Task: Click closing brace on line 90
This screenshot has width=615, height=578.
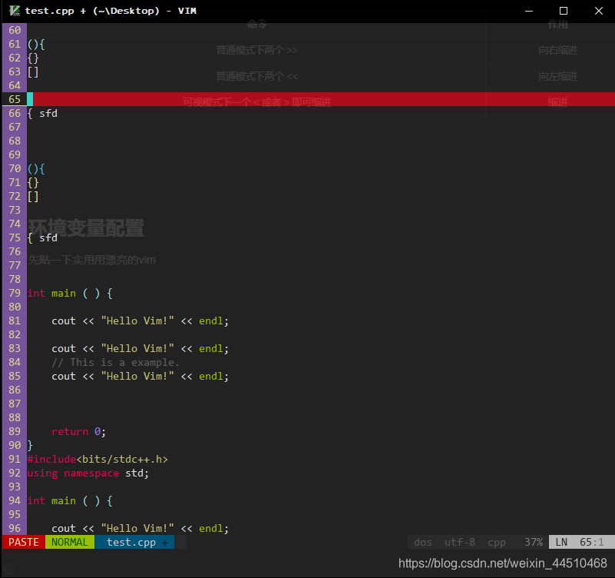Action: click(x=30, y=445)
